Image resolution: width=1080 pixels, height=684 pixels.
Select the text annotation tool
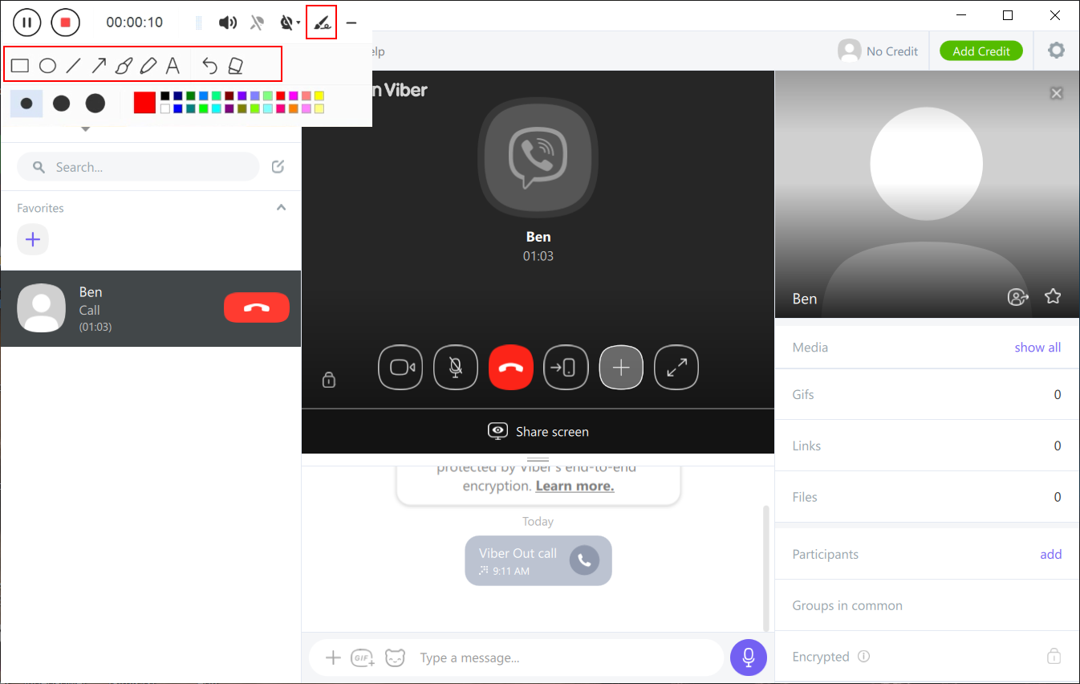coord(173,66)
